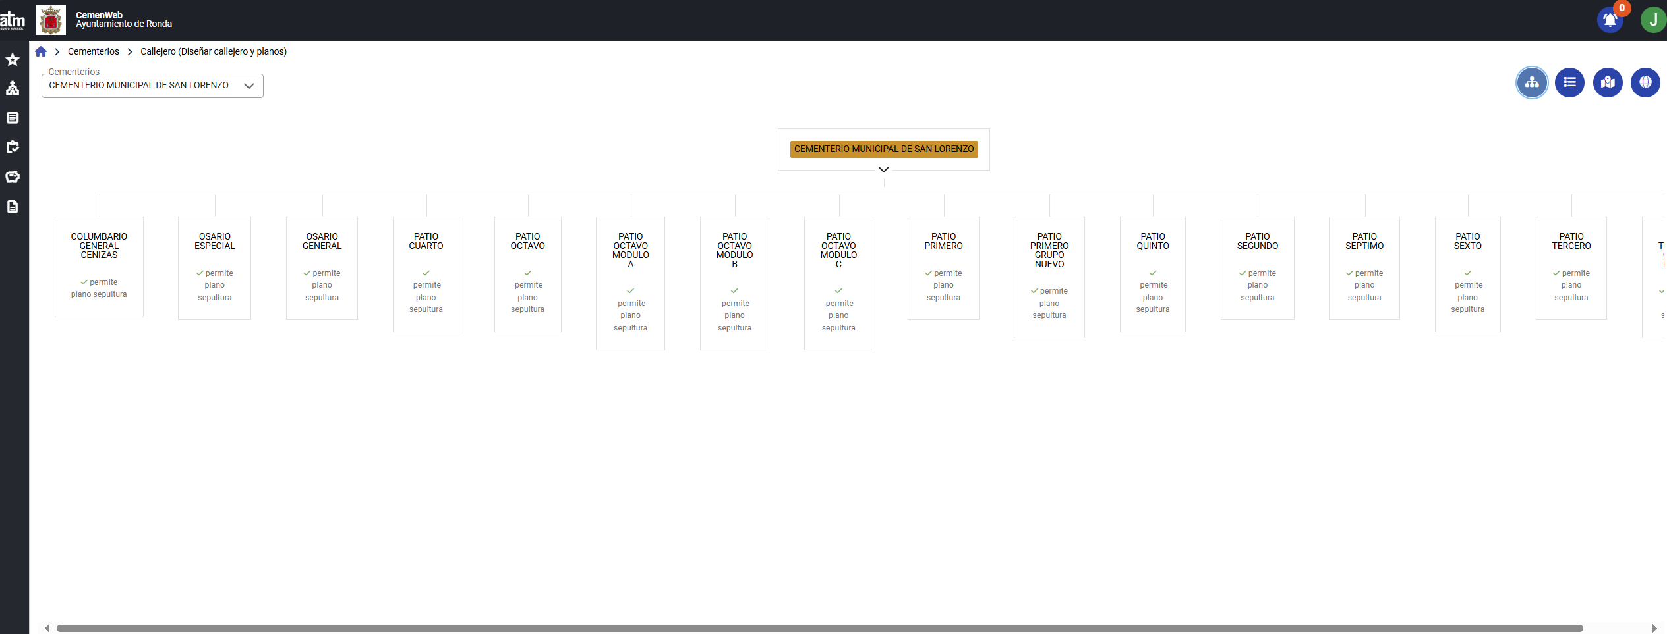Screen dimensions: 1667x634
Task: Click the church cemetery sidebar icon
Action: pyautogui.click(x=13, y=89)
